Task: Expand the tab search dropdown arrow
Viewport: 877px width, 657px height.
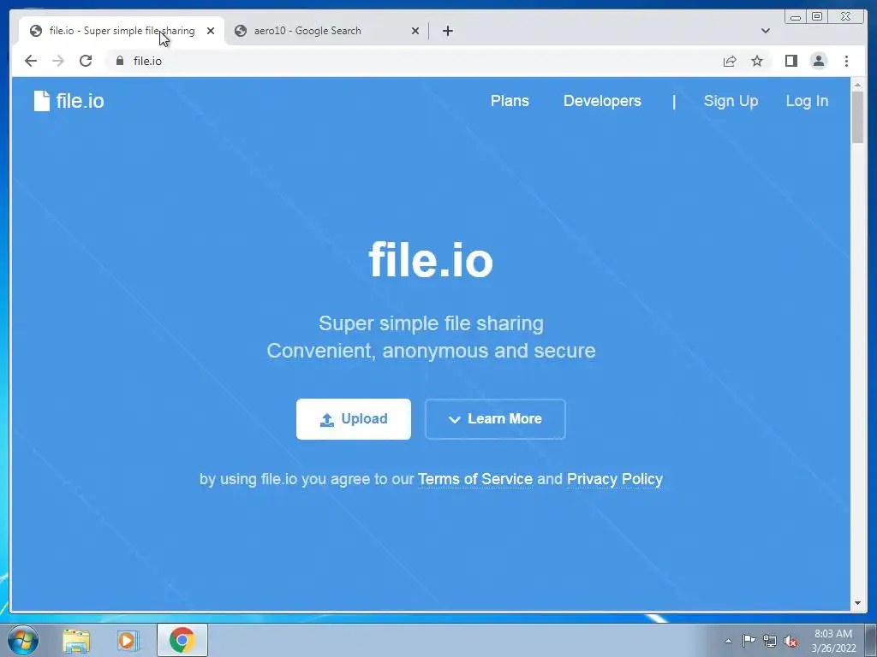Action: 765,31
